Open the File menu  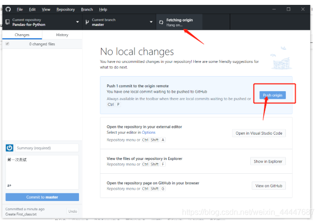pyautogui.click(x=20, y=9)
